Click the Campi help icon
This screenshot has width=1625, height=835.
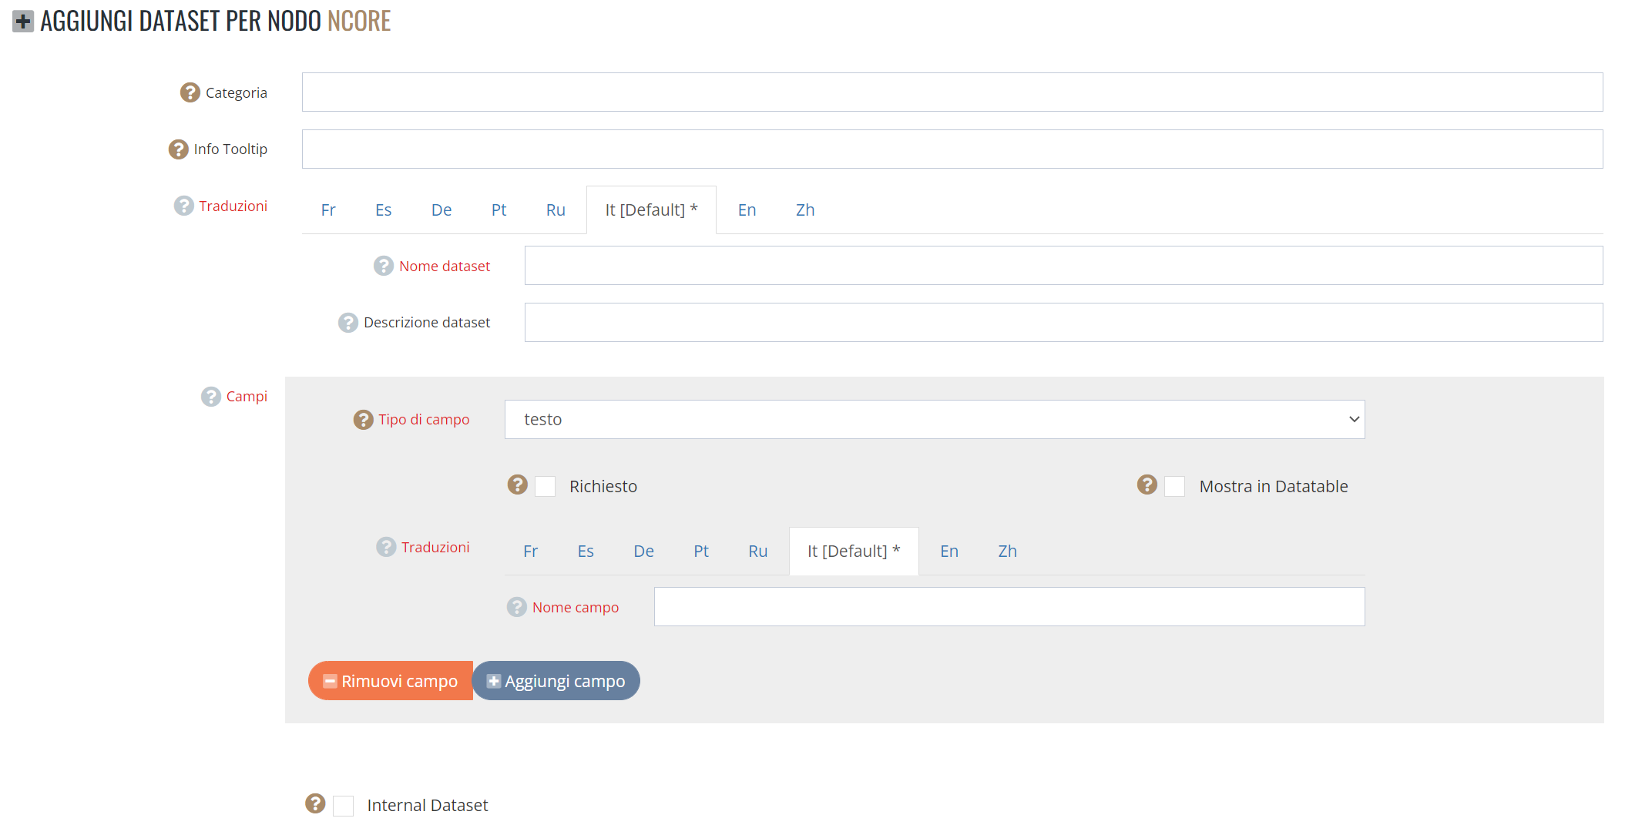tap(210, 397)
